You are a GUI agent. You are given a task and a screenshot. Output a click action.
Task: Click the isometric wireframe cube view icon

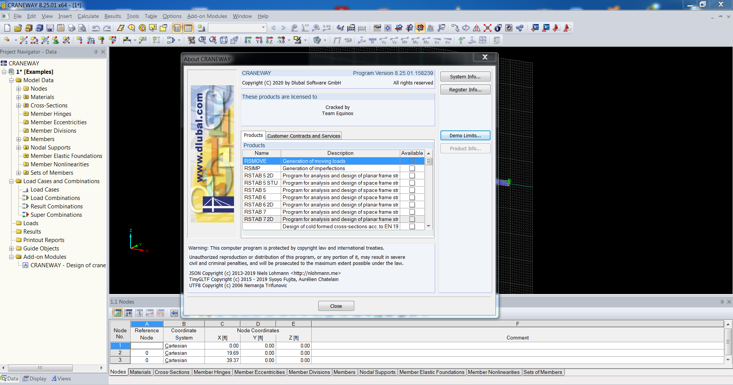click(224, 40)
